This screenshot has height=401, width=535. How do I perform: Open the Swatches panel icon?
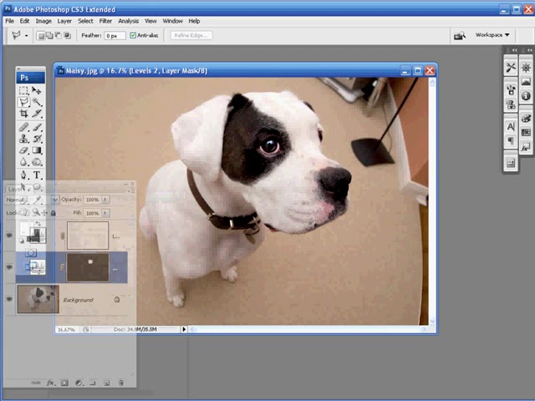(x=526, y=132)
